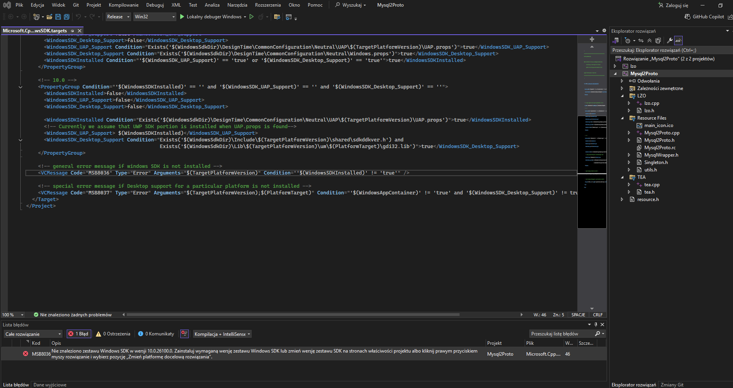Open the Release configuration dropdown
This screenshot has width=733, height=388.
click(x=119, y=17)
